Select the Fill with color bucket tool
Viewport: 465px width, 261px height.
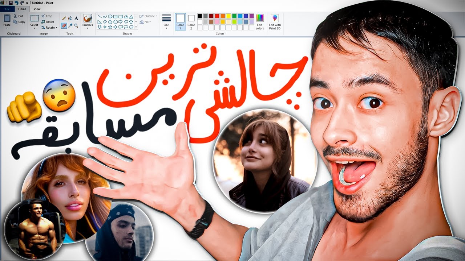click(70, 18)
